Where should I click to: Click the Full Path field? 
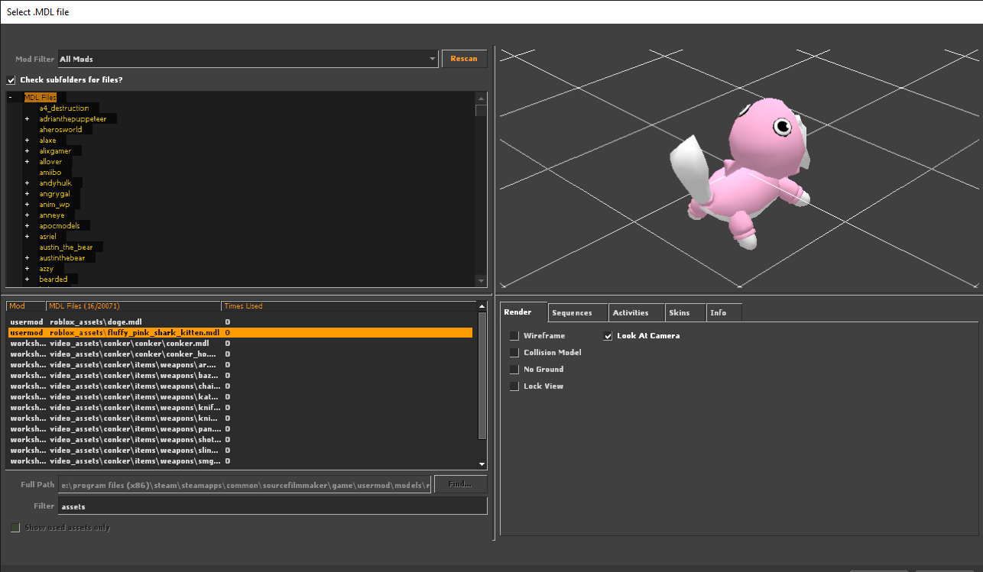(x=245, y=484)
